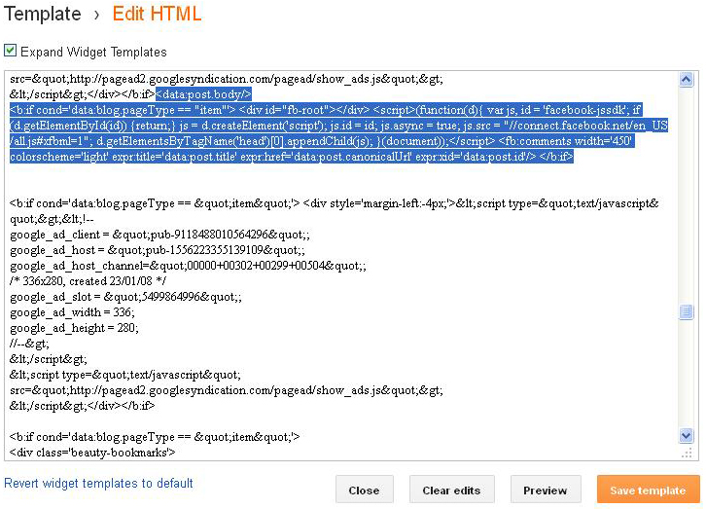The height and width of the screenshot is (509, 706).
Task: Click the google_ad_slot line
Action: (x=125, y=297)
